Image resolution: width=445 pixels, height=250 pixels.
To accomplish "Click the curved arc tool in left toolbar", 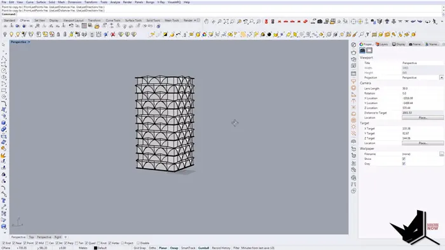I will [x=3, y=103].
